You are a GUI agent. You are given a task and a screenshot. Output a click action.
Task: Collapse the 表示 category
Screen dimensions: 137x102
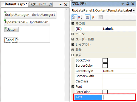tap(73, 55)
